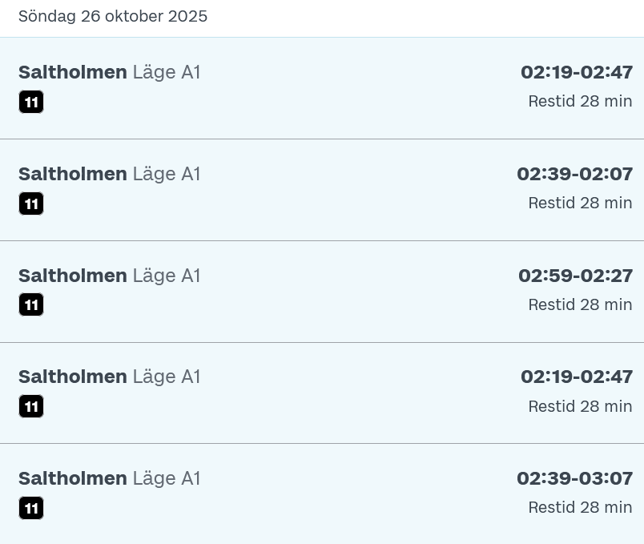Click the Söndag 26 oktober 2025 date header

pyautogui.click(x=113, y=17)
